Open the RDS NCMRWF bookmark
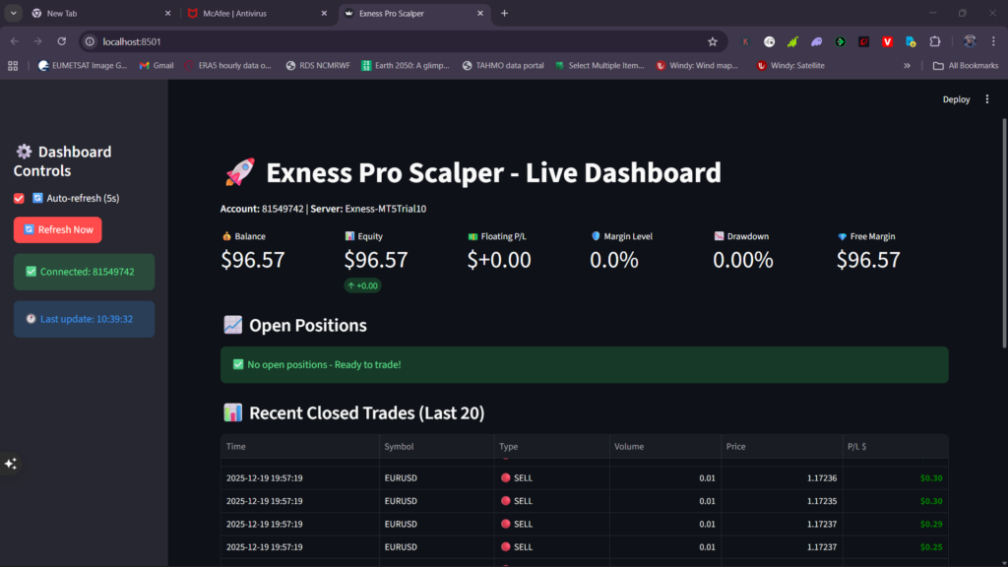This screenshot has height=567, width=1008. (318, 66)
